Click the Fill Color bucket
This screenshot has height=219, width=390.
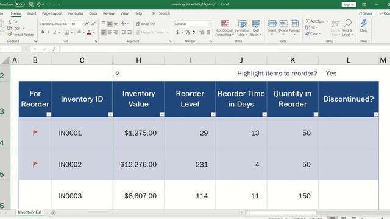[79, 32]
